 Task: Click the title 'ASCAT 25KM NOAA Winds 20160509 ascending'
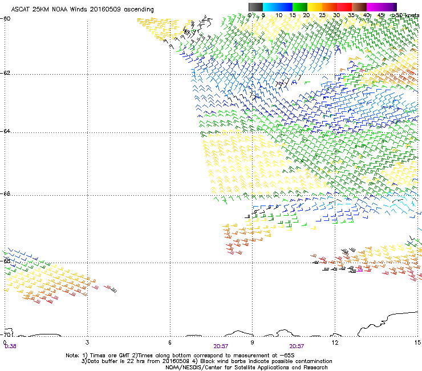82,10
